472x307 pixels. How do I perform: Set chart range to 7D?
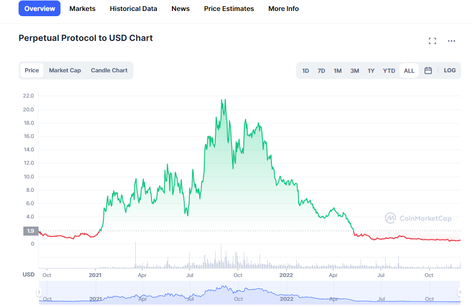pos(321,70)
